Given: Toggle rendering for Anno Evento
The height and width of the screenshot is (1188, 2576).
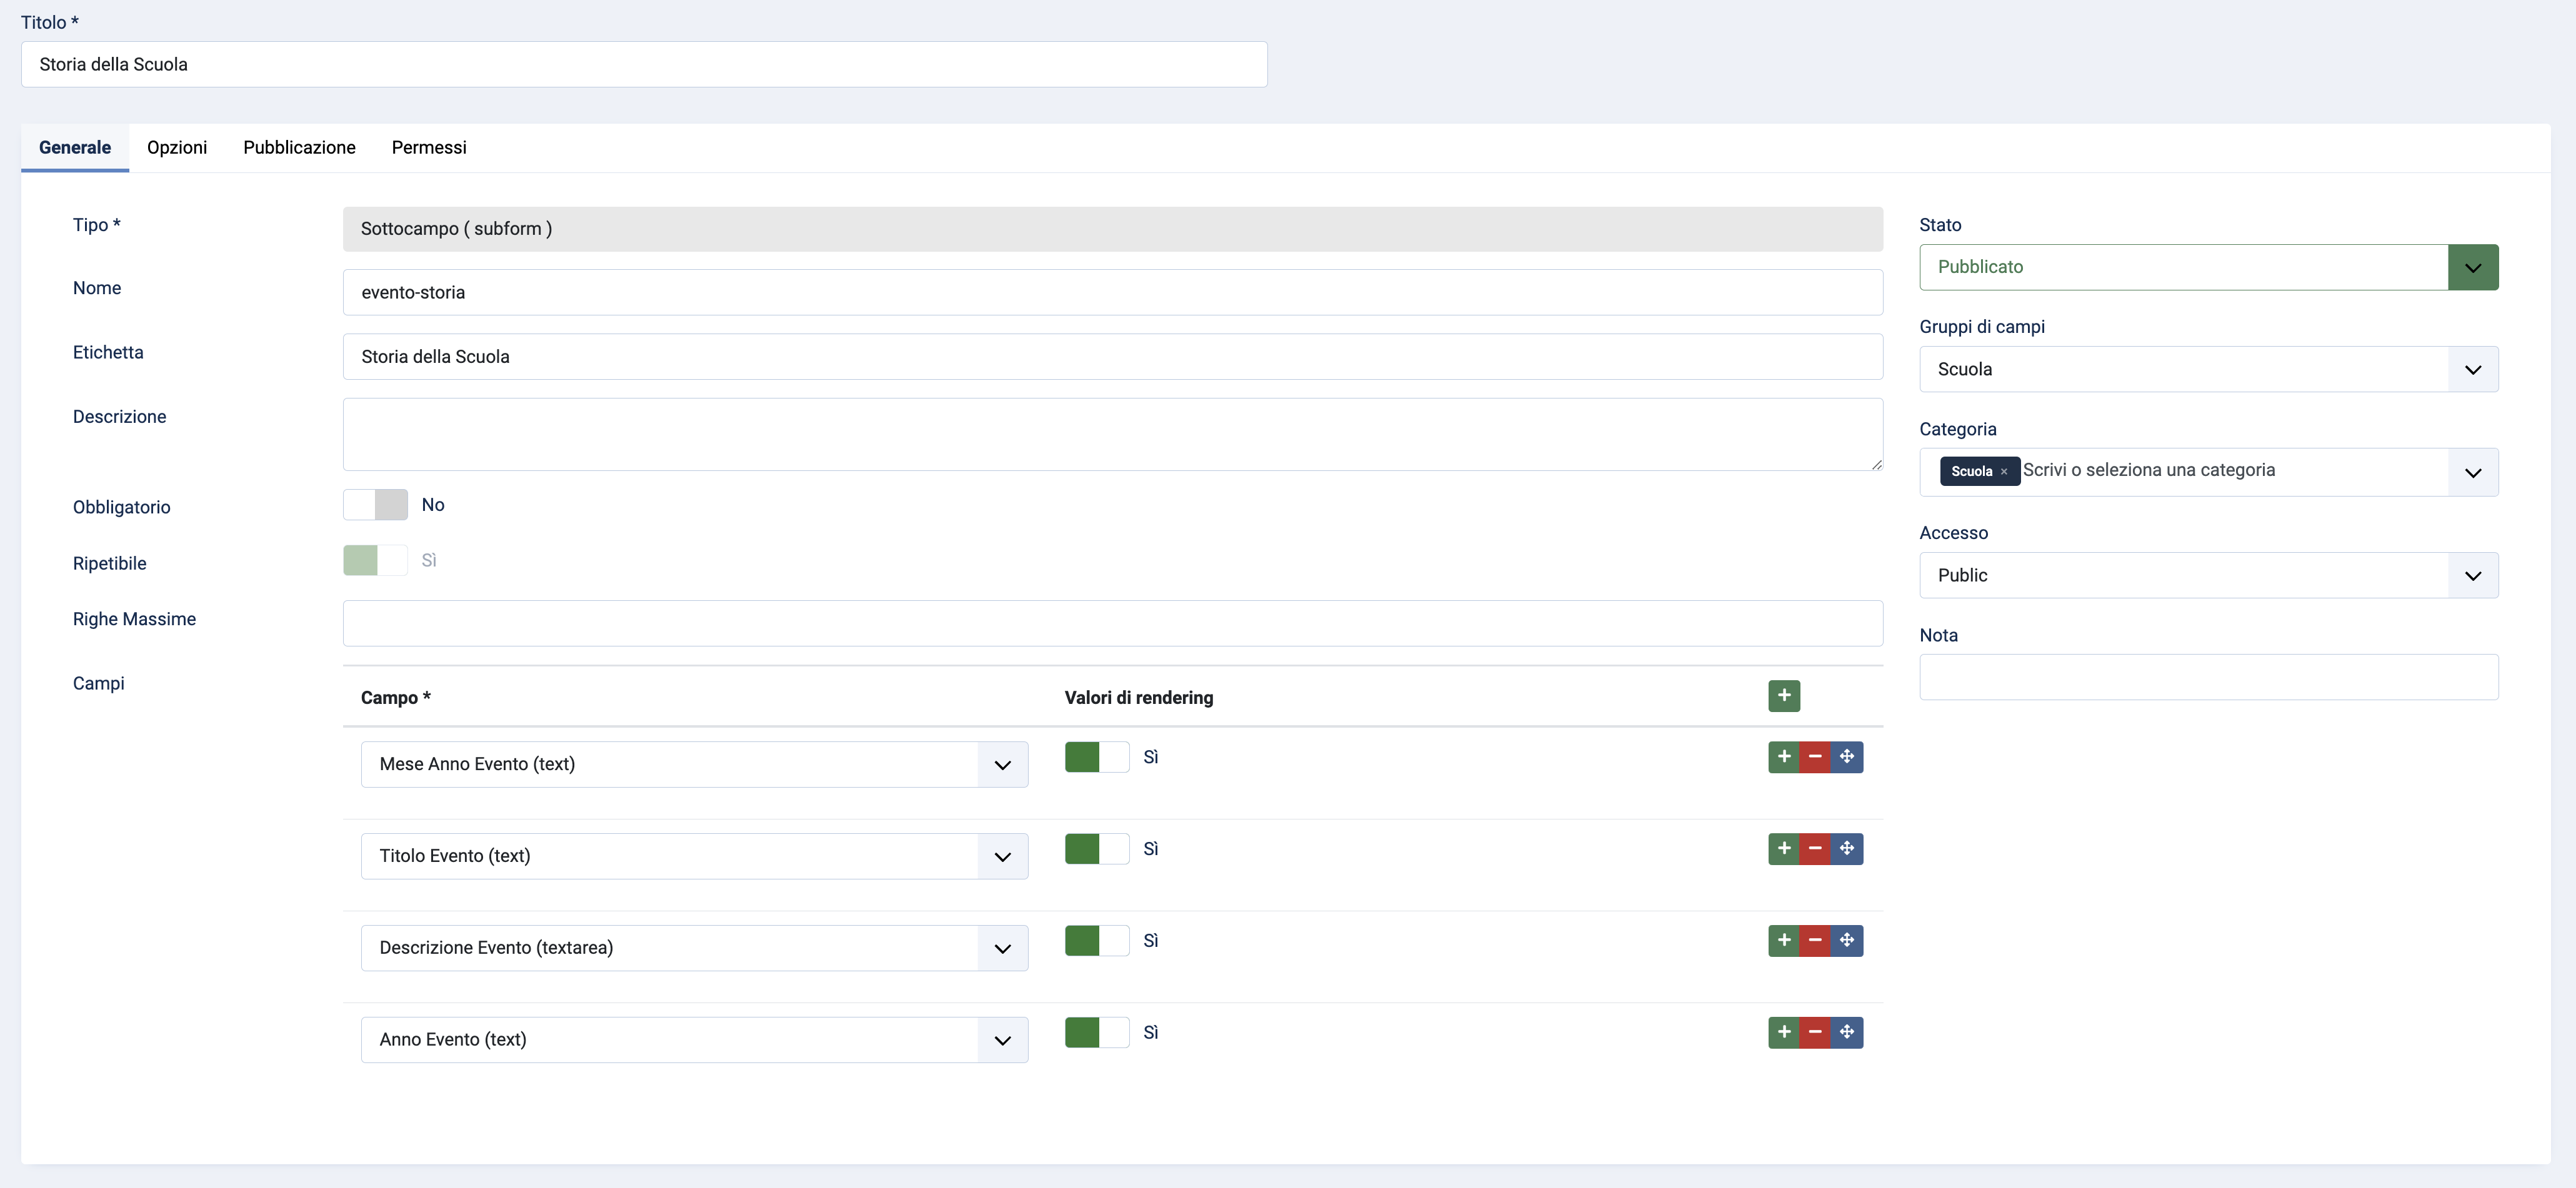Looking at the screenshot, I should click(x=1097, y=1033).
